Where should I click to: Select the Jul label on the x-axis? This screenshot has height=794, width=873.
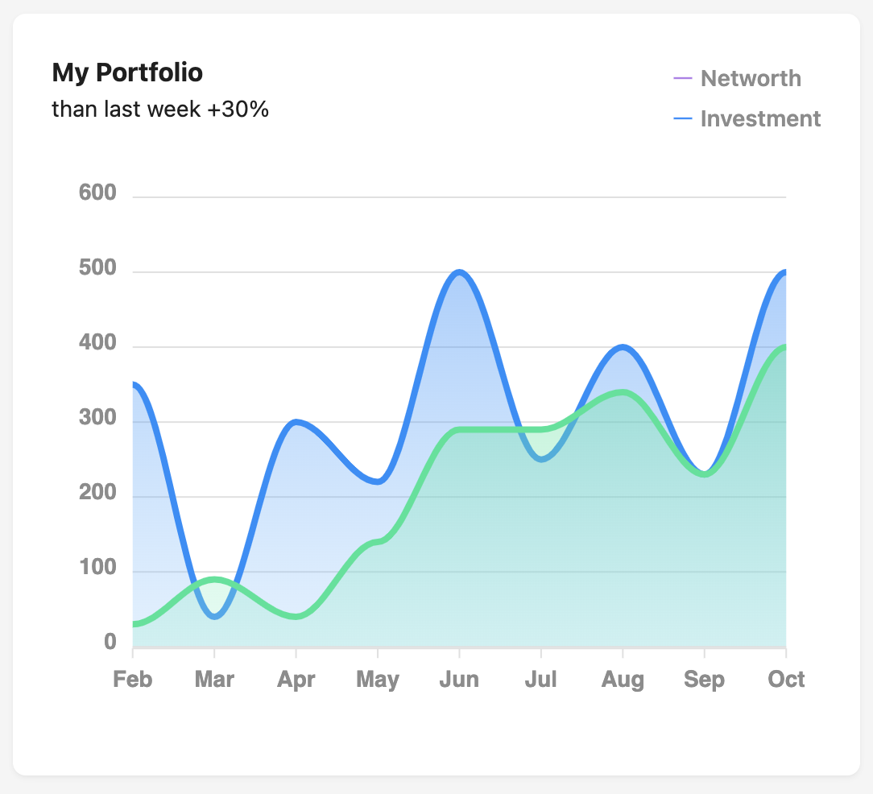[540, 679]
